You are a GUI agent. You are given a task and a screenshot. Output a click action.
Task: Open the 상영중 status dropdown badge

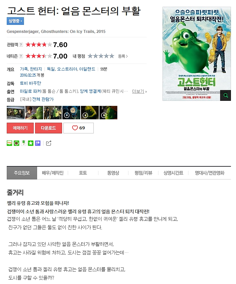coord(15,21)
